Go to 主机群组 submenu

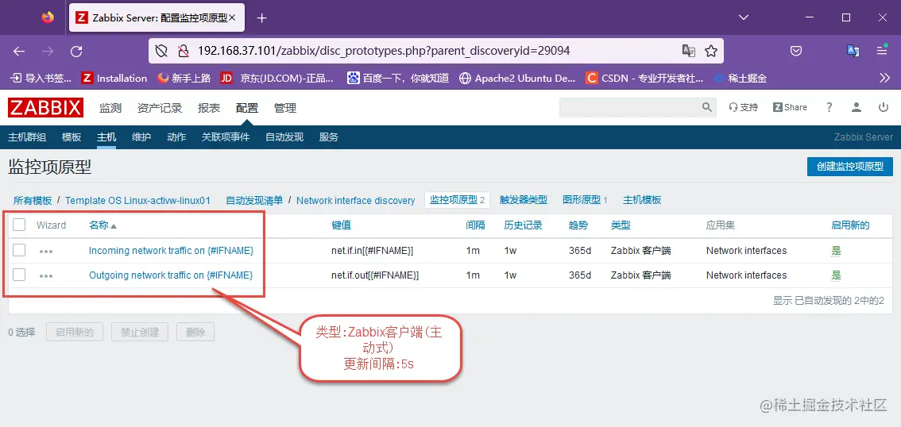(27, 137)
